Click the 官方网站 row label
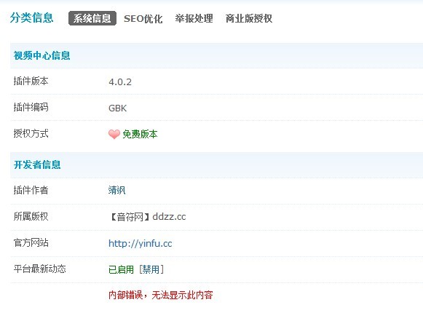423x321 pixels. point(31,242)
